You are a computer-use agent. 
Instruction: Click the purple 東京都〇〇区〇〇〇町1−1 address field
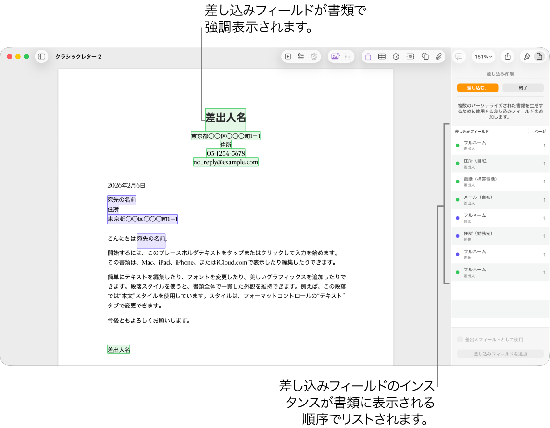142,219
